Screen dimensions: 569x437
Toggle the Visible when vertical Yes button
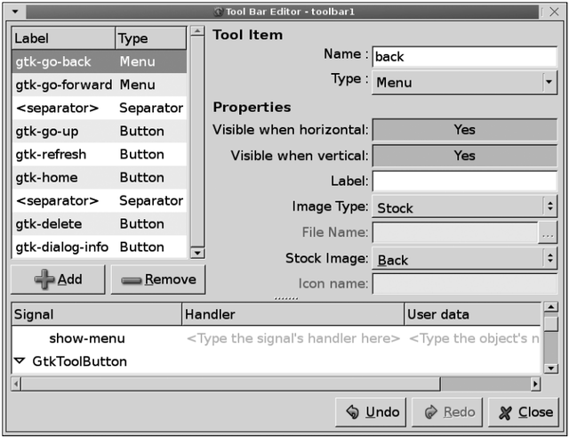(463, 156)
